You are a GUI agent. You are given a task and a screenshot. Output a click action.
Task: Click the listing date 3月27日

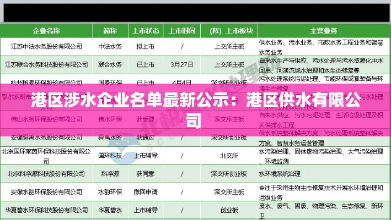point(182,65)
